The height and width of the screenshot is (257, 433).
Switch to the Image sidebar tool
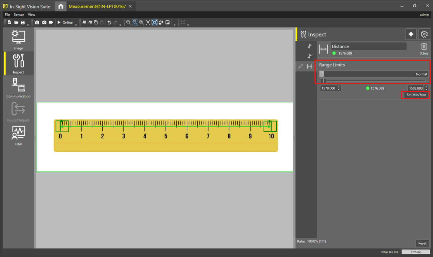(18, 40)
